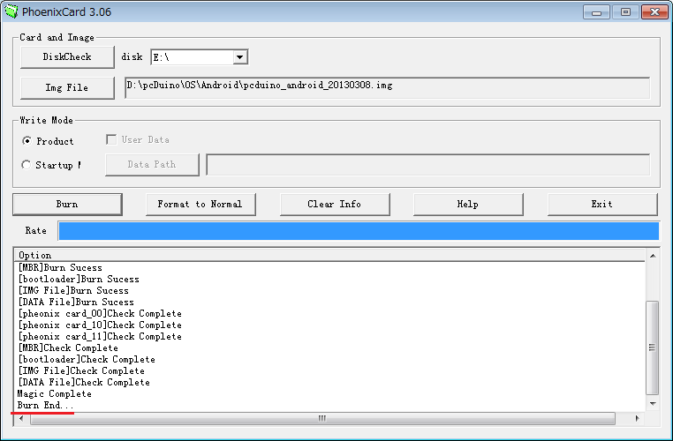Viewport: 673px width, 441px height.
Task: Click the Clear Info button
Action: click(x=335, y=205)
